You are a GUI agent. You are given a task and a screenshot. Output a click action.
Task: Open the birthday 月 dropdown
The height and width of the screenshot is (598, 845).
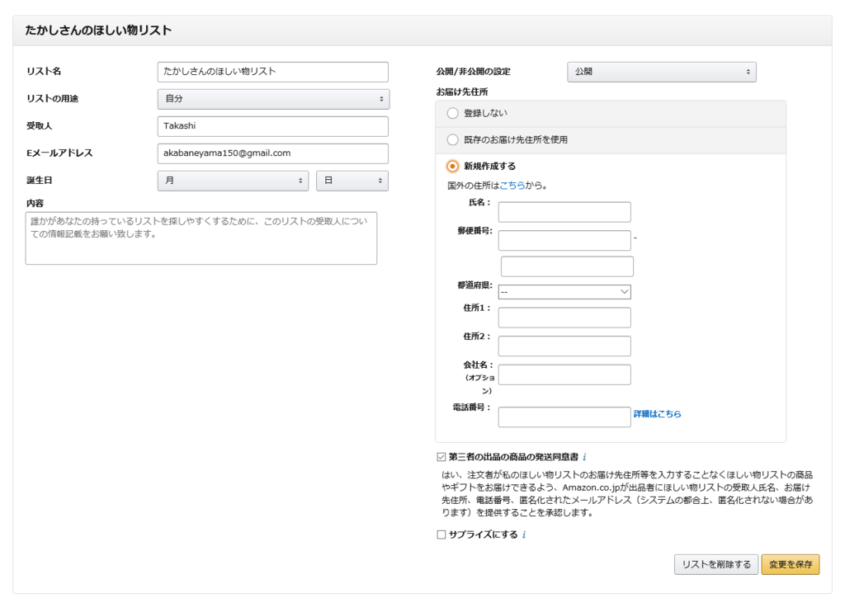pos(233,181)
